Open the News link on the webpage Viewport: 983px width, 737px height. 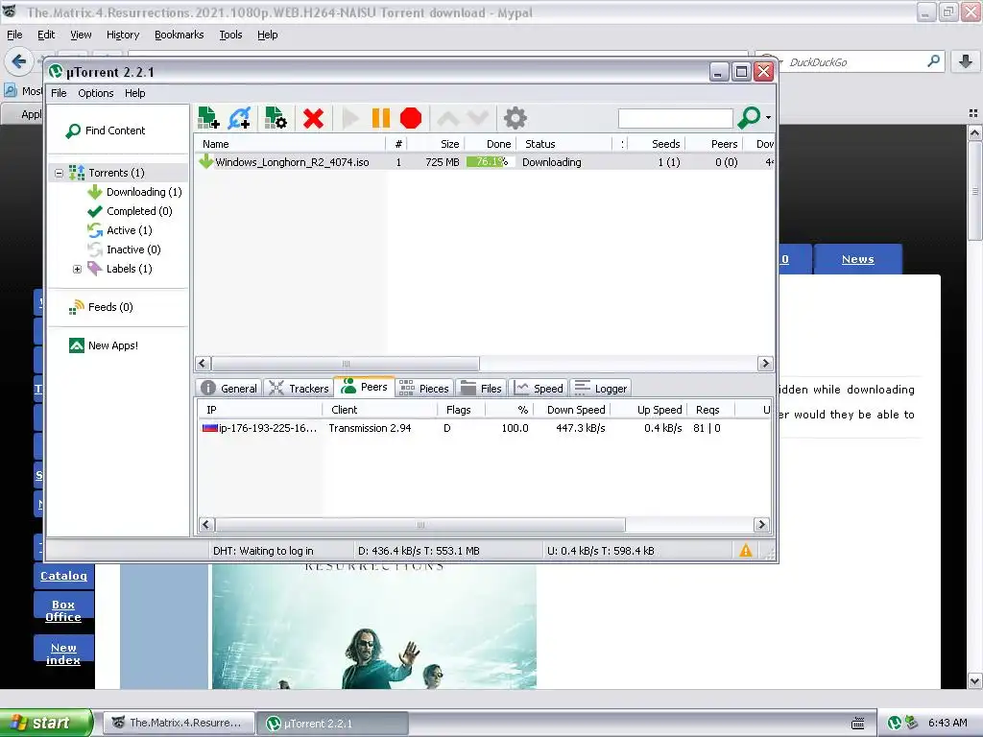(x=857, y=259)
